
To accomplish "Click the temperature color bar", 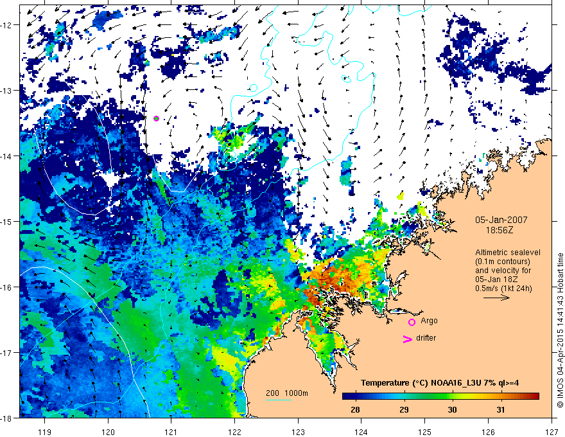I will (x=440, y=396).
